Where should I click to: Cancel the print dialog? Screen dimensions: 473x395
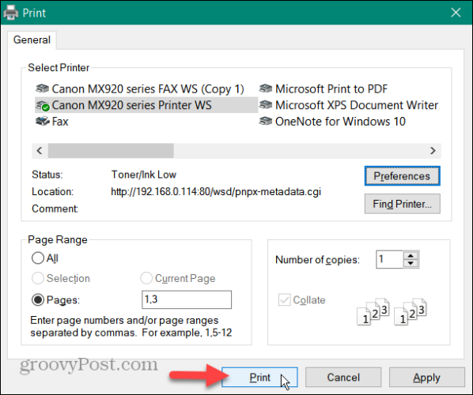coord(343,377)
